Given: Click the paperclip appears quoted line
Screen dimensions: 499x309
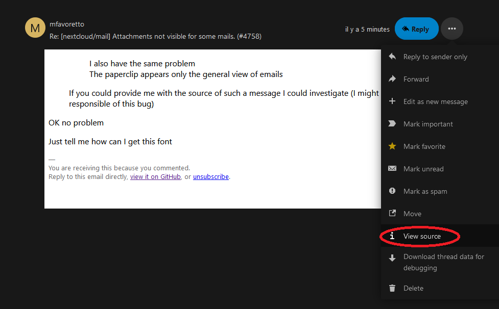Looking at the screenshot, I should (x=186, y=74).
